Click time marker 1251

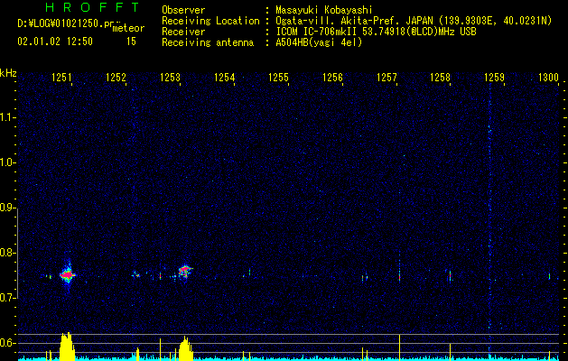click(x=61, y=77)
